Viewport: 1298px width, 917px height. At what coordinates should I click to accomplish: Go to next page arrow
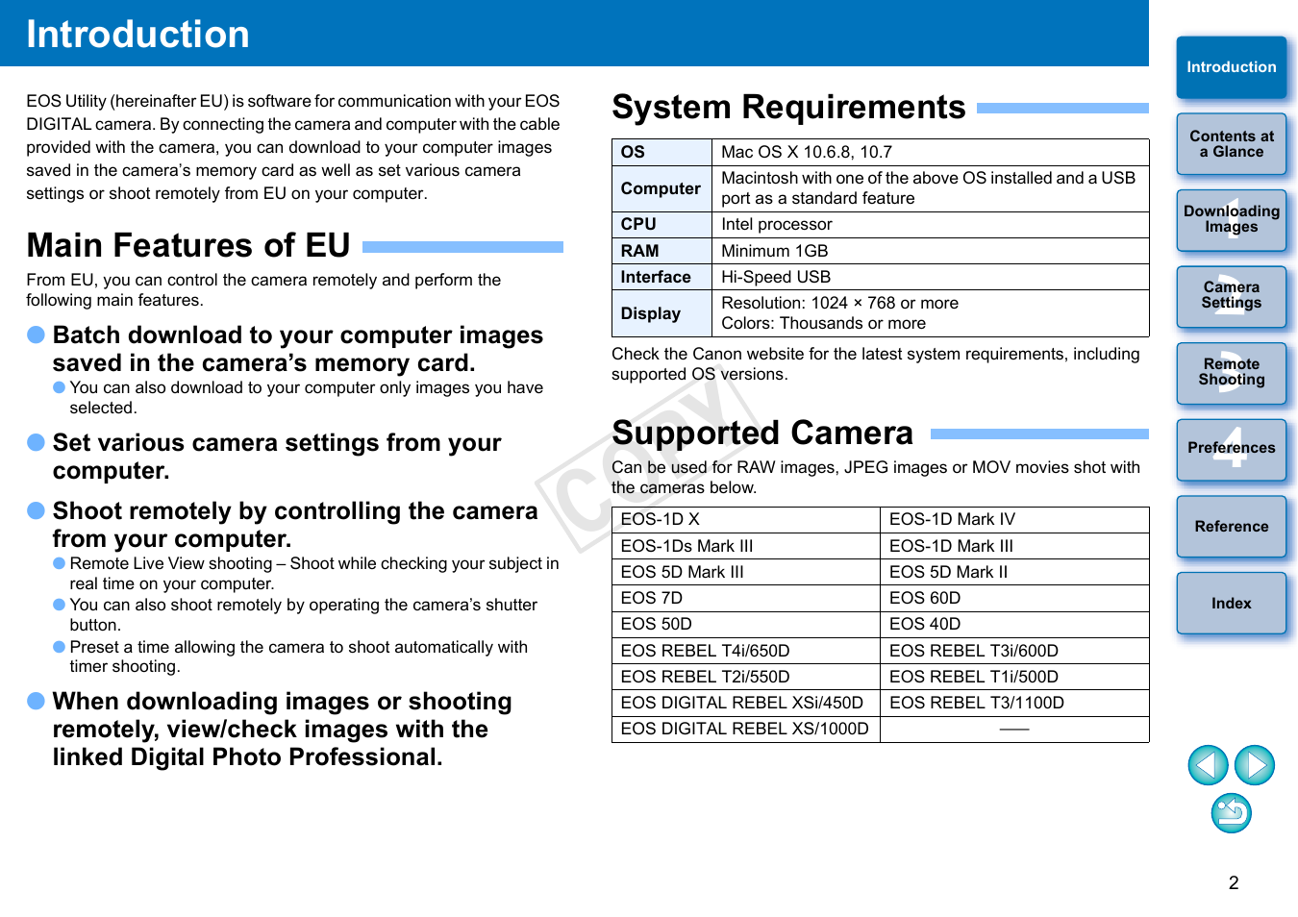click(1255, 765)
